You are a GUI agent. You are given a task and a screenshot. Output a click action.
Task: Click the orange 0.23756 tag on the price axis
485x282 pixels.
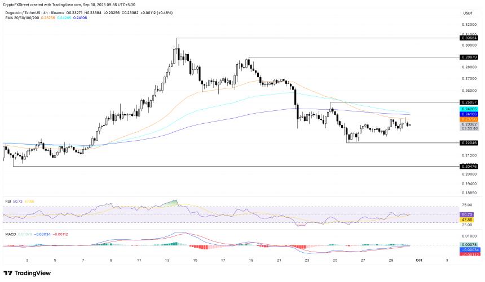(469, 119)
